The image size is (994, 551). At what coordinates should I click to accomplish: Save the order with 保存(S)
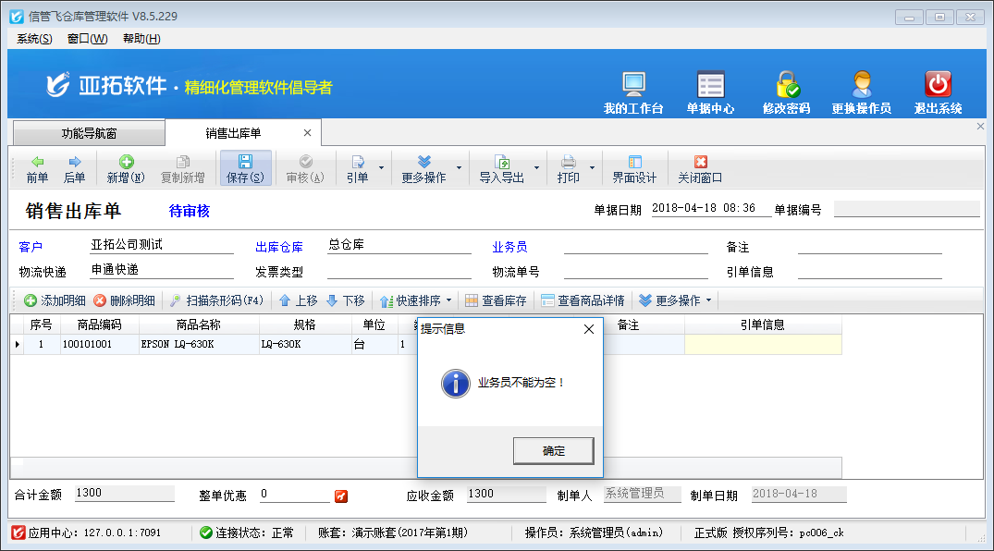click(245, 168)
